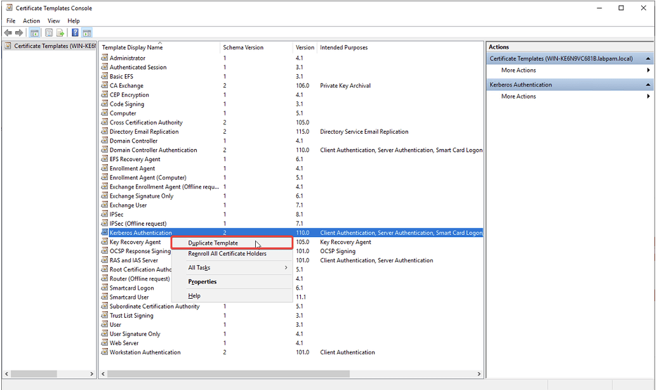This screenshot has height=390, width=657.
Task: Click the icon beside Exchange User template
Action: click(x=104, y=205)
